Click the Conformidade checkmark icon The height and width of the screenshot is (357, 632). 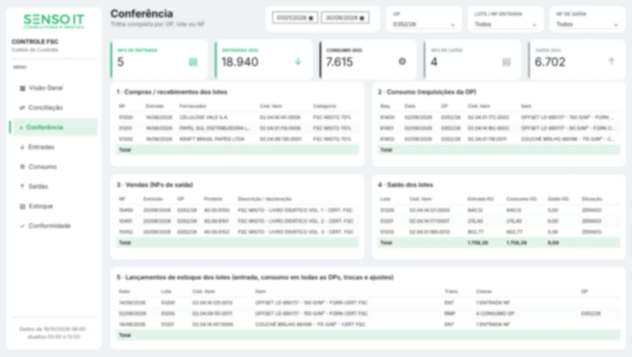click(x=22, y=226)
